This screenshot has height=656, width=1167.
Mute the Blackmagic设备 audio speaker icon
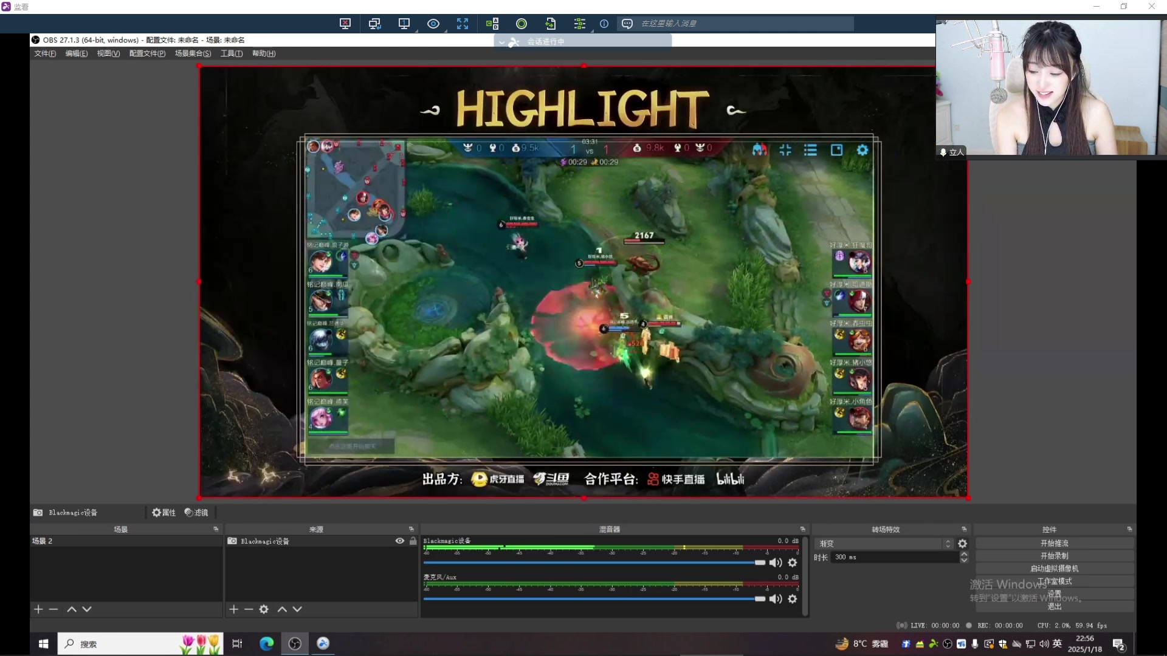[776, 562]
